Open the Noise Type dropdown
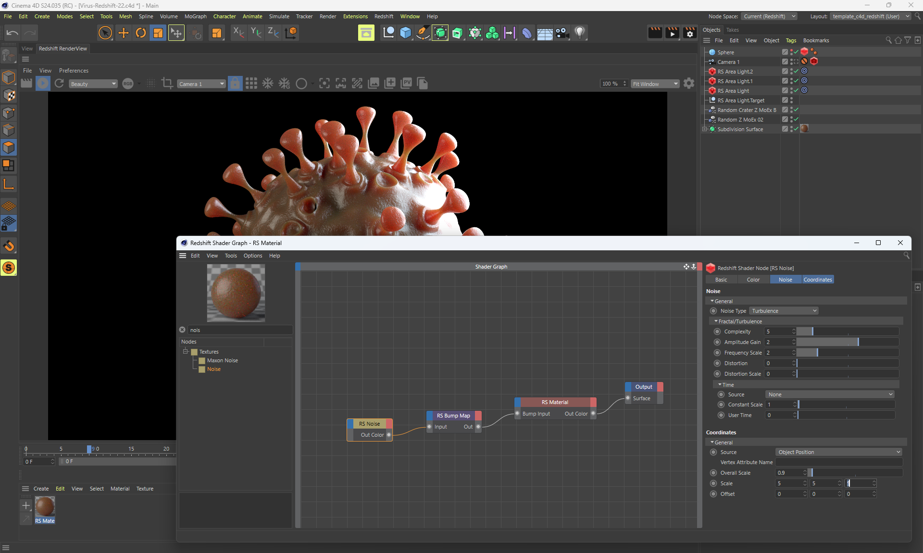The image size is (923, 553). (784, 311)
